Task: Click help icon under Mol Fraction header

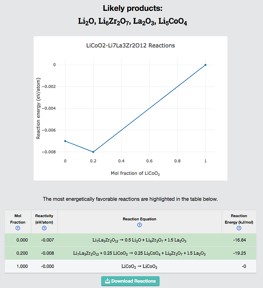Action: 18,228
